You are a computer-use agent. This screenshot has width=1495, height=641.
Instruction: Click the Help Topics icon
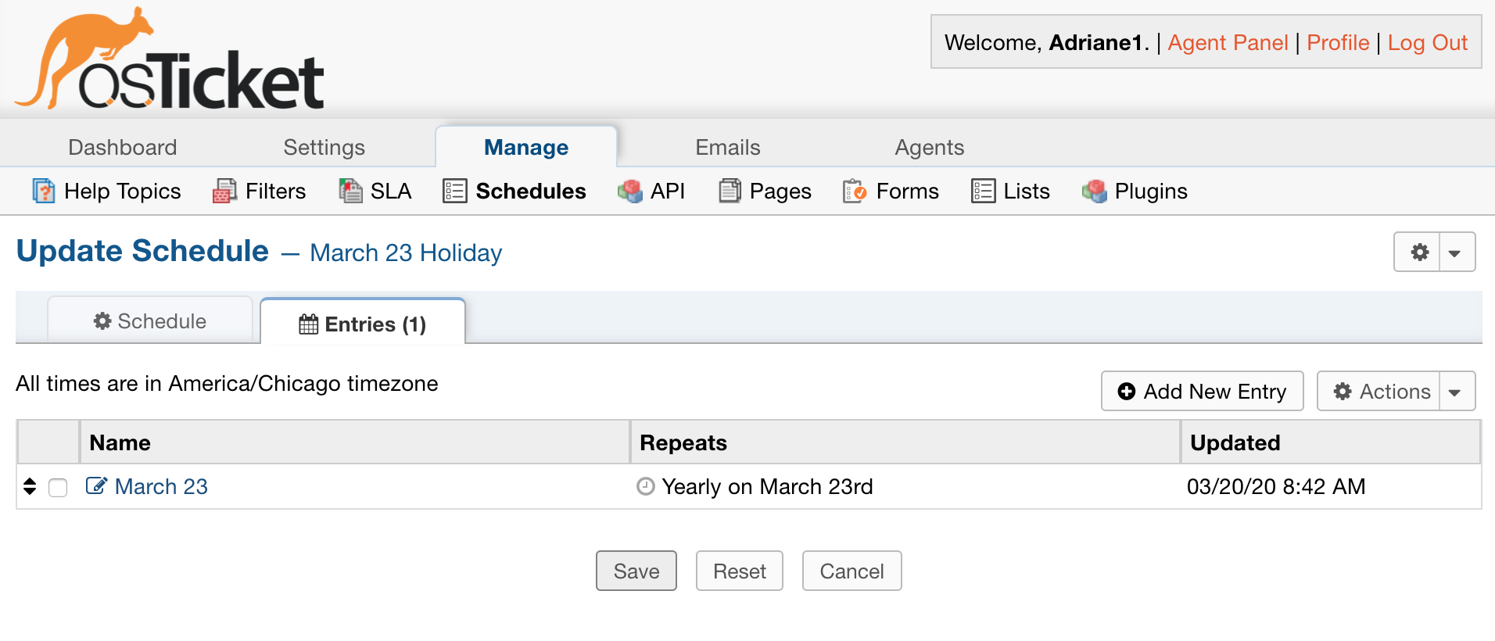point(44,191)
